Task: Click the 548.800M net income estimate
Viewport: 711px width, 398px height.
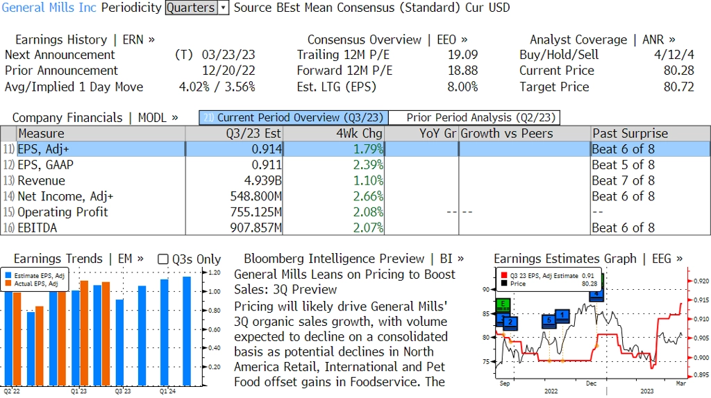Action: [256, 196]
